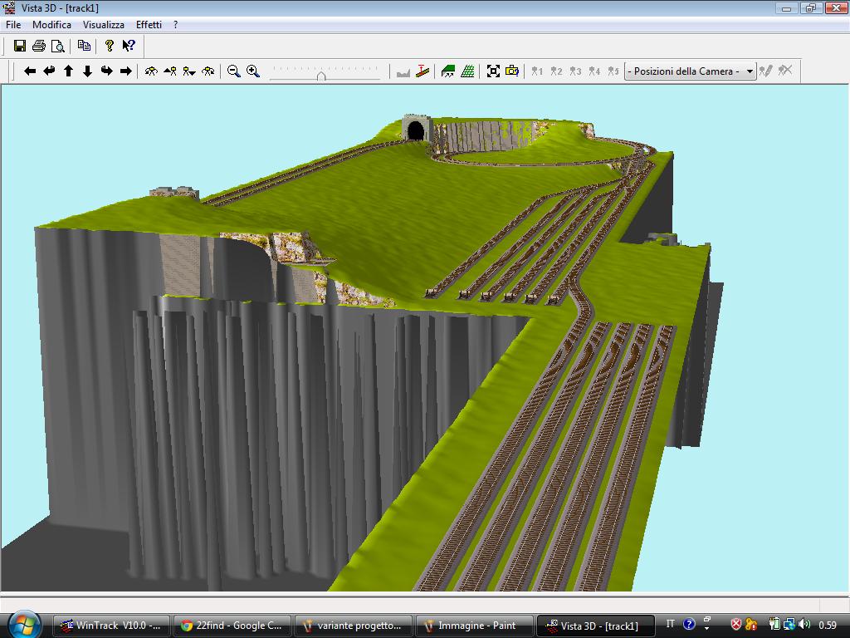The image size is (850, 638).
Task: Click the taskbar clock showing 0.59
Action: coord(828,625)
